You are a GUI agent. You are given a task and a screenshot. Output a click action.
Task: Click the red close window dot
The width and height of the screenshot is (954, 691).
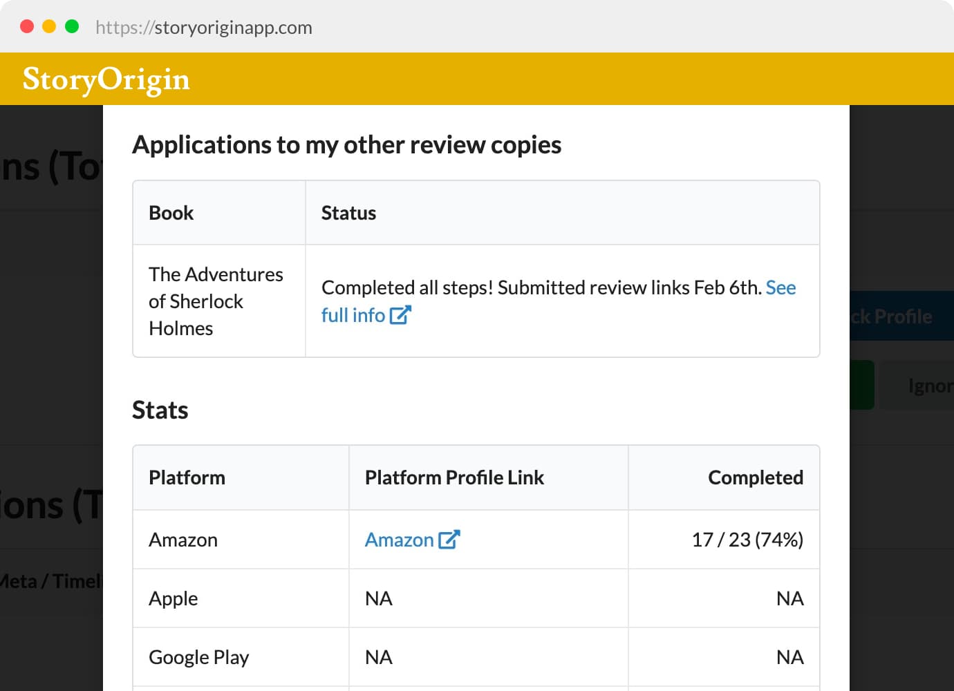pos(27,26)
